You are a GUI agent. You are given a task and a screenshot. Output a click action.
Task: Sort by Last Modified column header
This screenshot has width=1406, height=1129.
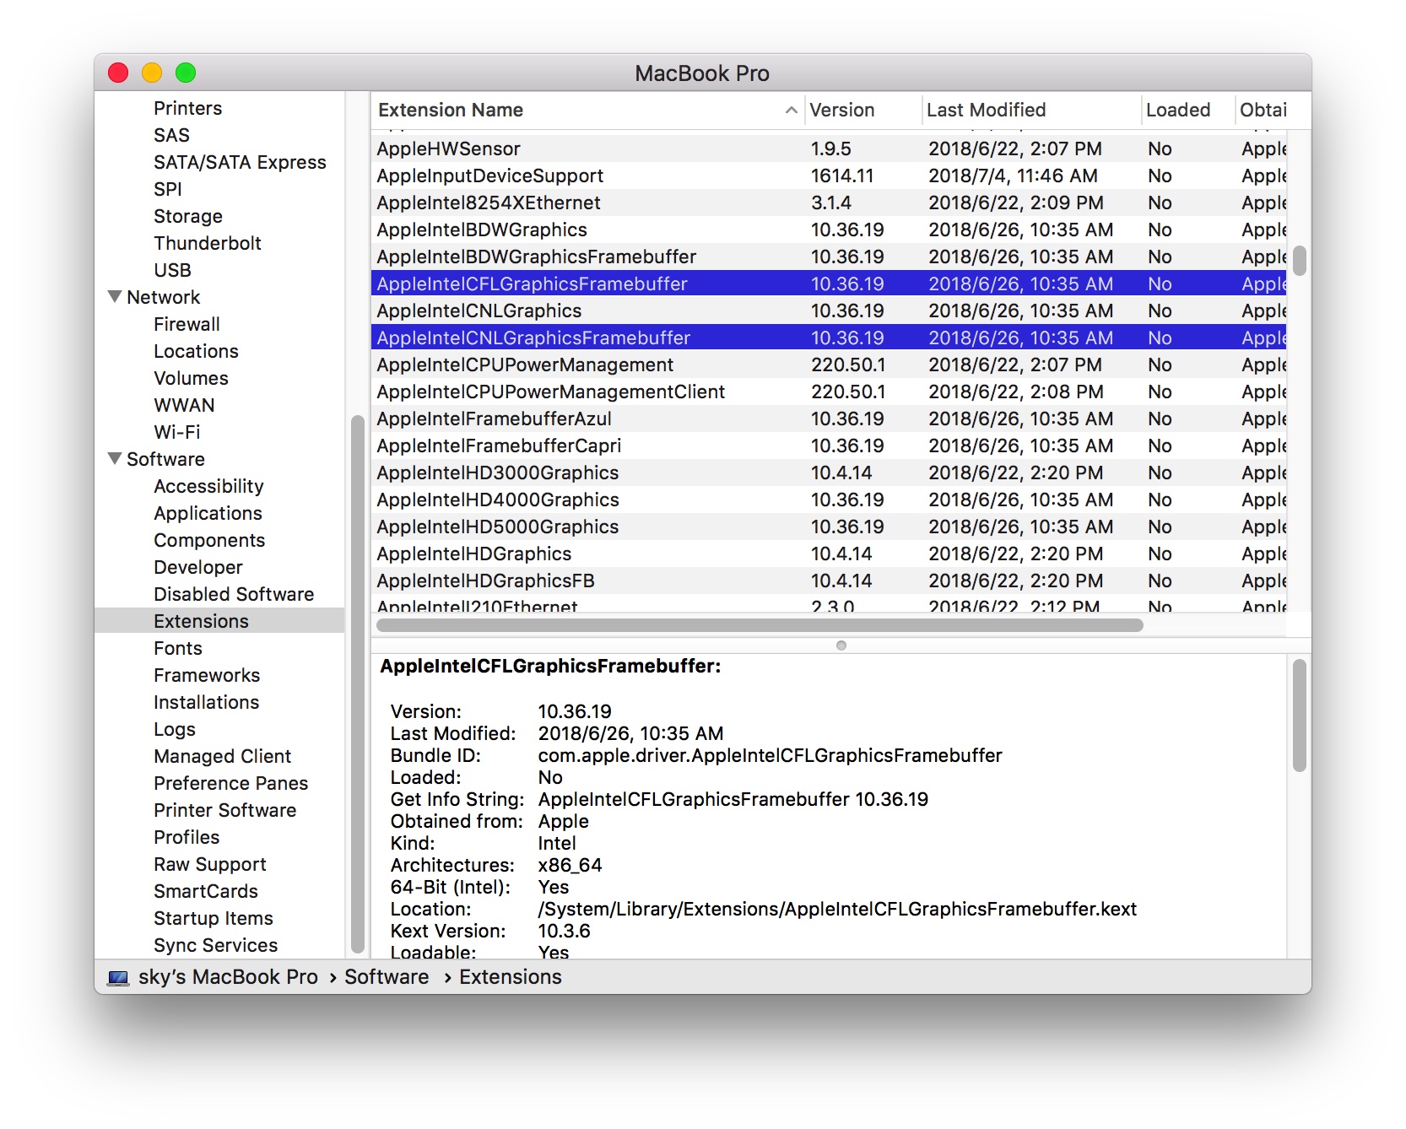click(x=1031, y=110)
